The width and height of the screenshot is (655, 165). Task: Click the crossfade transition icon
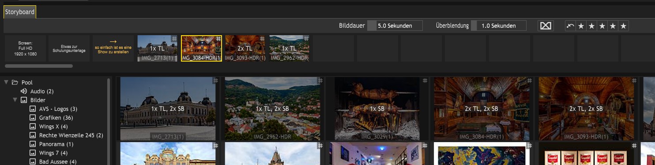pos(546,26)
